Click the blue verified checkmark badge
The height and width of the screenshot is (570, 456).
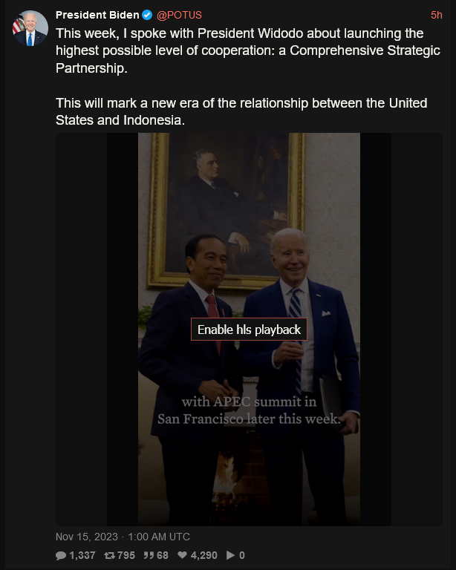147,15
